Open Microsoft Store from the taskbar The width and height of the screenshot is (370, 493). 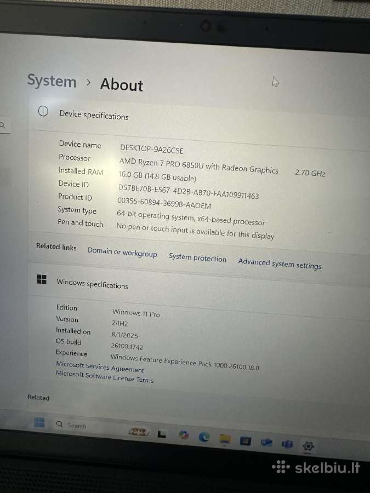[246, 441]
